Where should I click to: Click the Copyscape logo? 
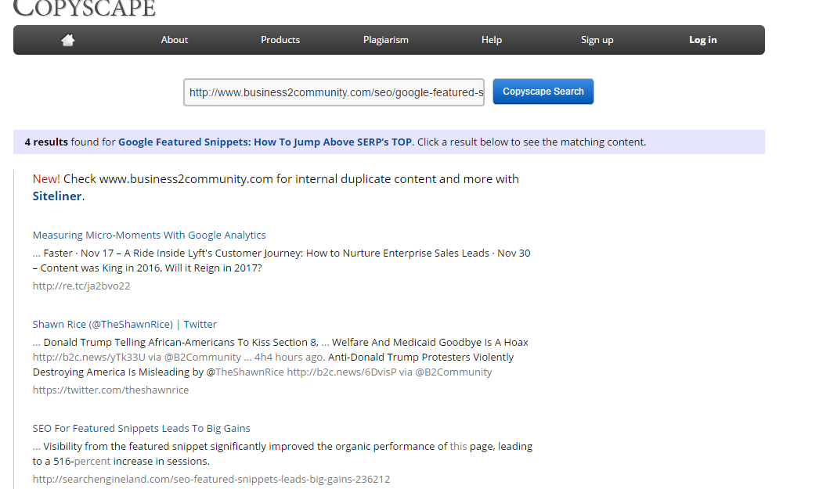click(x=84, y=9)
